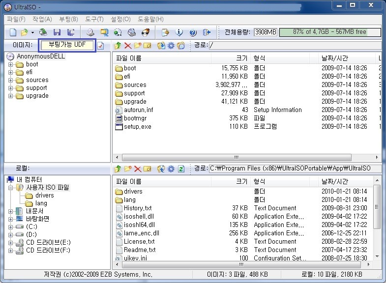Open the 도구(T) menu
The height and width of the screenshot is (283, 386).
[94, 19]
